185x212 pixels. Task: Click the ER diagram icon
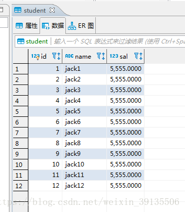(72, 26)
